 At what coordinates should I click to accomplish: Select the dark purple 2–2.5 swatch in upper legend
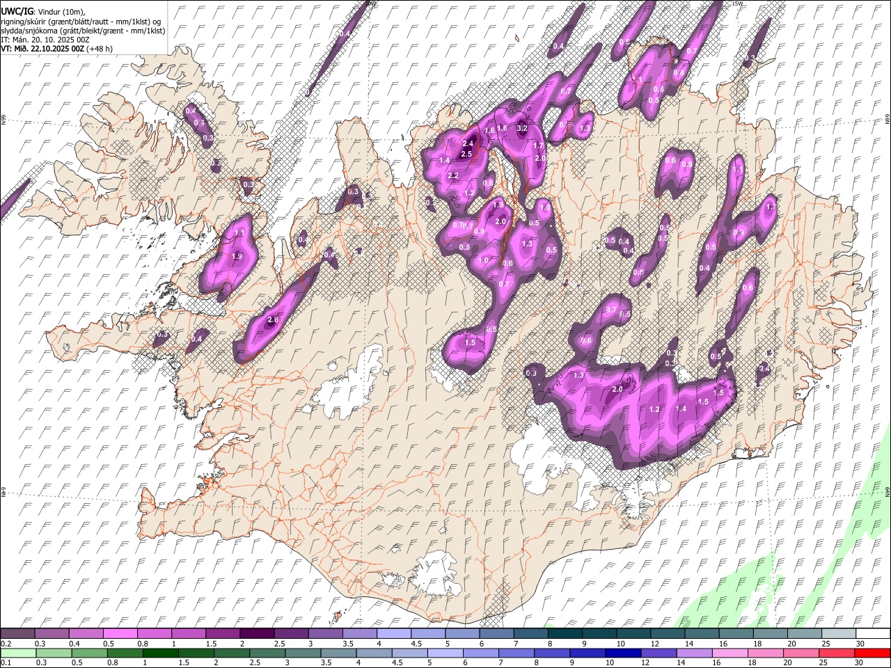point(256,634)
